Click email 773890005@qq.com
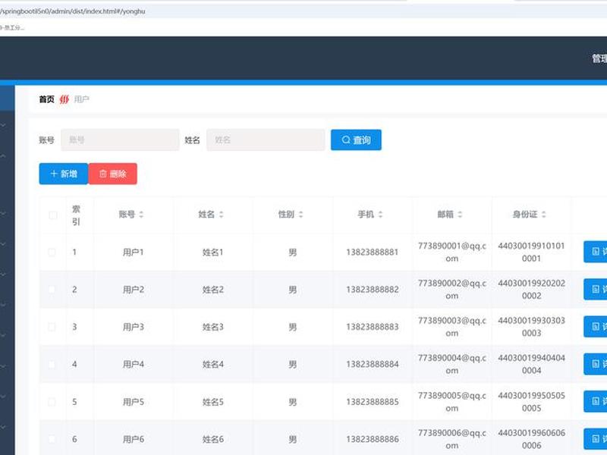The image size is (607, 455). [451, 402]
